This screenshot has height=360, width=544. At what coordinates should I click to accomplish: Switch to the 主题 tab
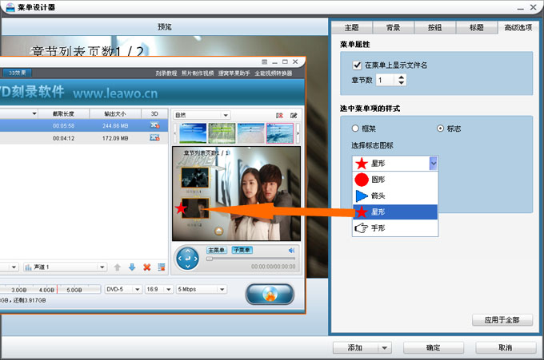pyautogui.click(x=352, y=28)
